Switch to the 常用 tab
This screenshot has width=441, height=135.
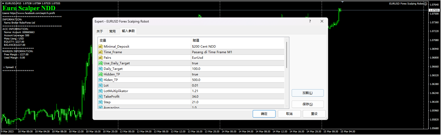coord(112,31)
